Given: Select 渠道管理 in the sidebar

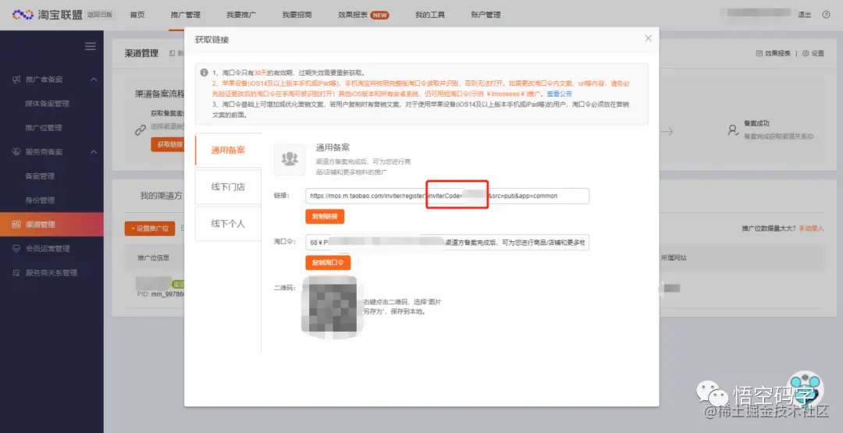Looking at the screenshot, I should [x=52, y=225].
